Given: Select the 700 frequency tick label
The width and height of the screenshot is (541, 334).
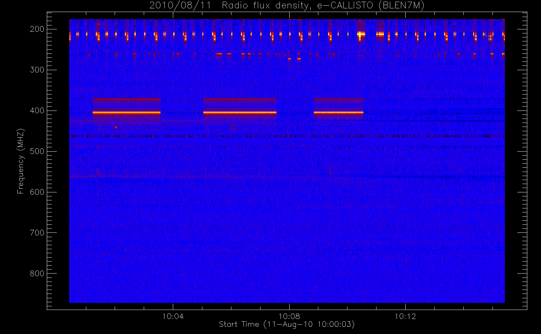Looking at the screenshot, I should (x=37, y=233).
